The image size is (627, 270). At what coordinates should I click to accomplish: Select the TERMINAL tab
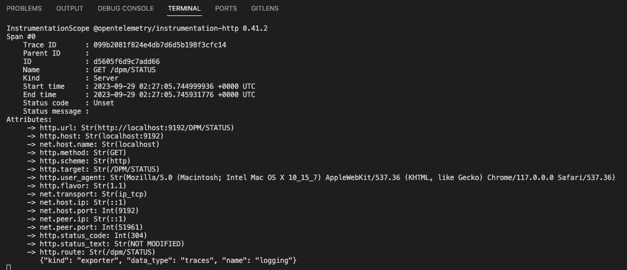[184, 8]
